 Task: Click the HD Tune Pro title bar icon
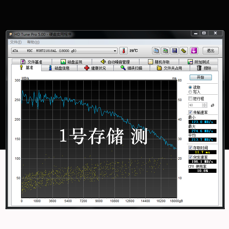pos(10,35)
